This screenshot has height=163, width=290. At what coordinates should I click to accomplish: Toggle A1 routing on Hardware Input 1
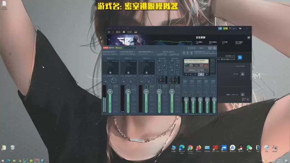coord(116,86)
